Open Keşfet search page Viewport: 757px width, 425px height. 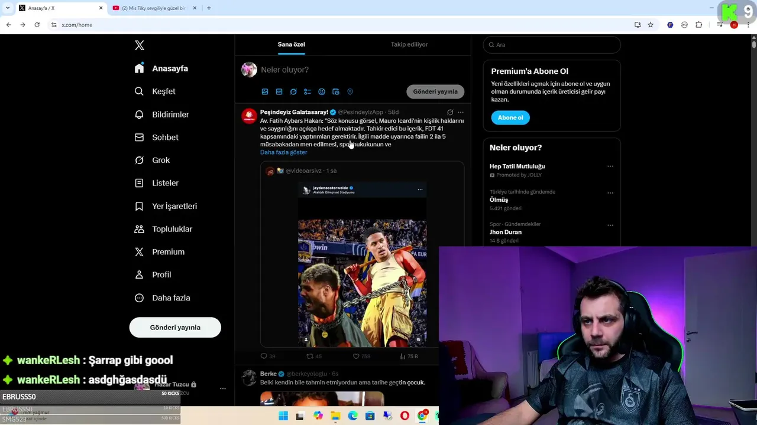point(155,91)
